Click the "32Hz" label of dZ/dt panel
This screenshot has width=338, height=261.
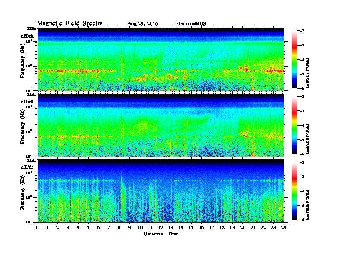click(32, 160)
